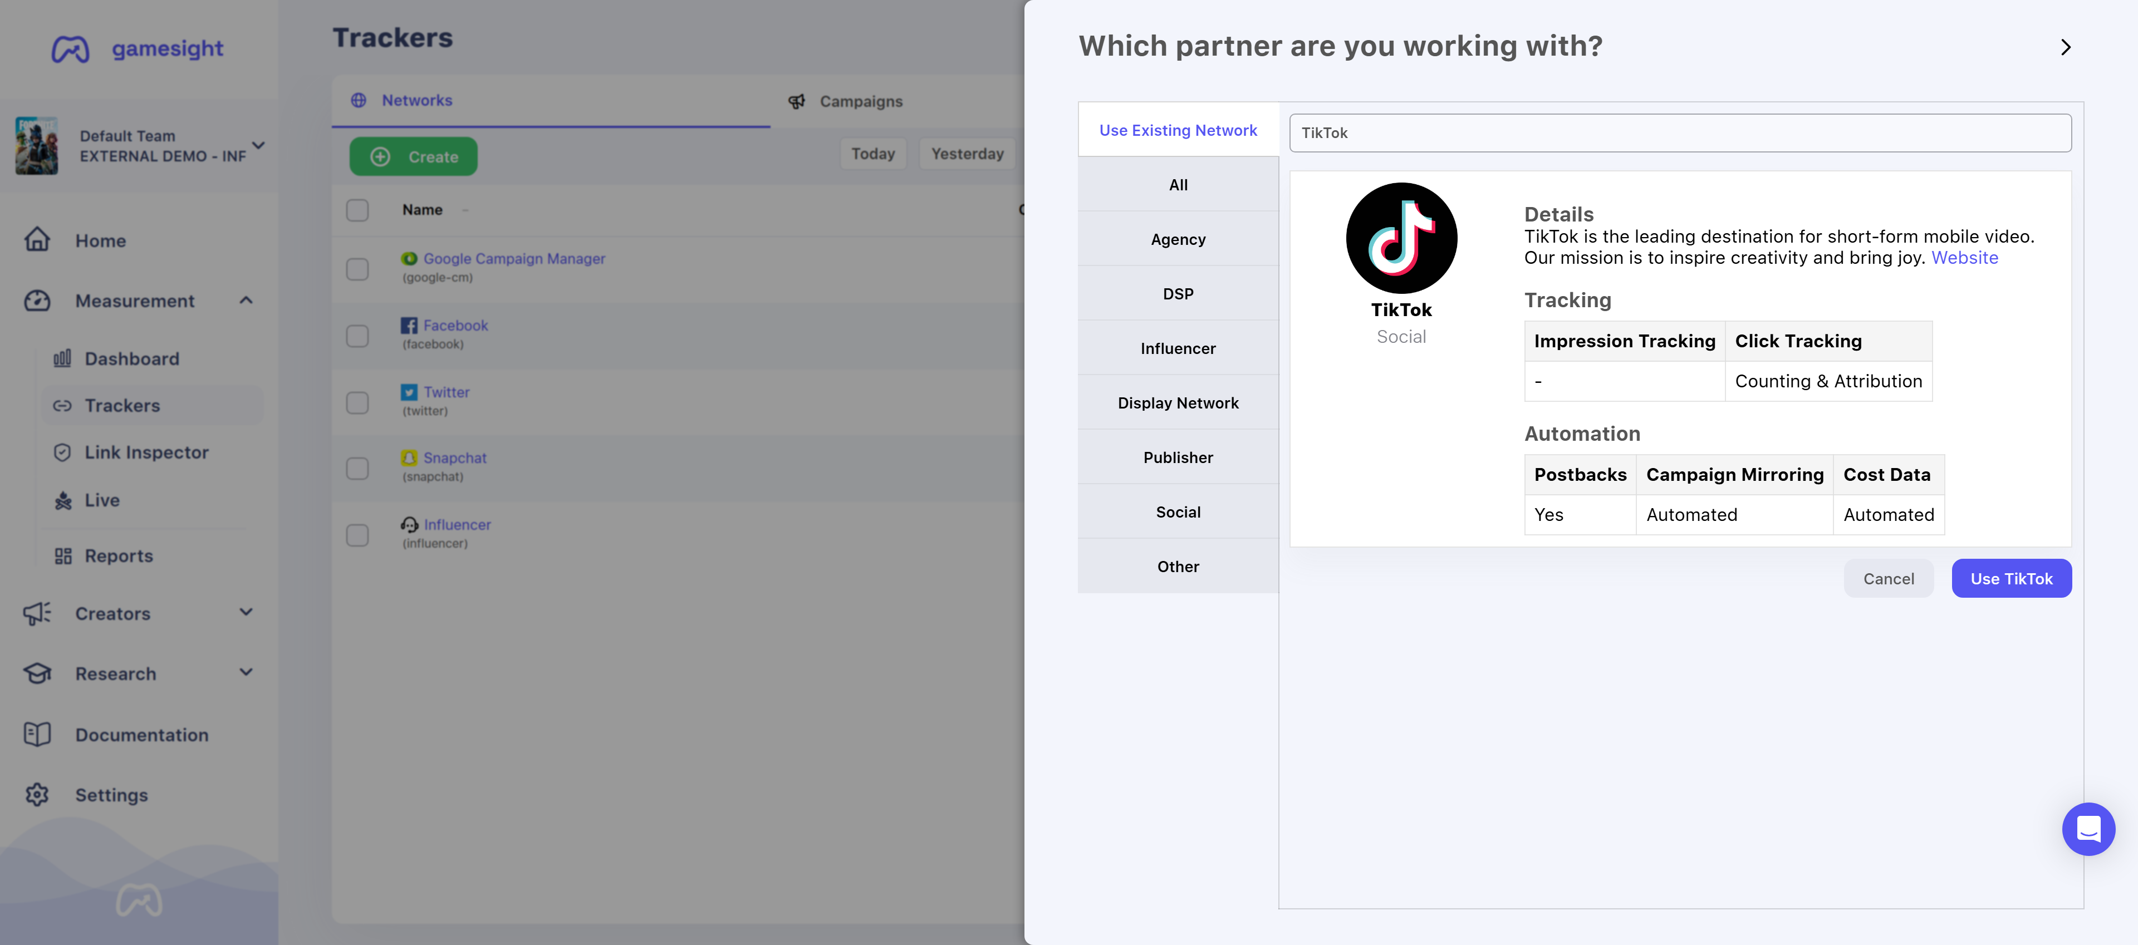Select the Use Existing Network tab
The height and width of the screenshot is (945, 2138).
click(x=1178, y=130)
